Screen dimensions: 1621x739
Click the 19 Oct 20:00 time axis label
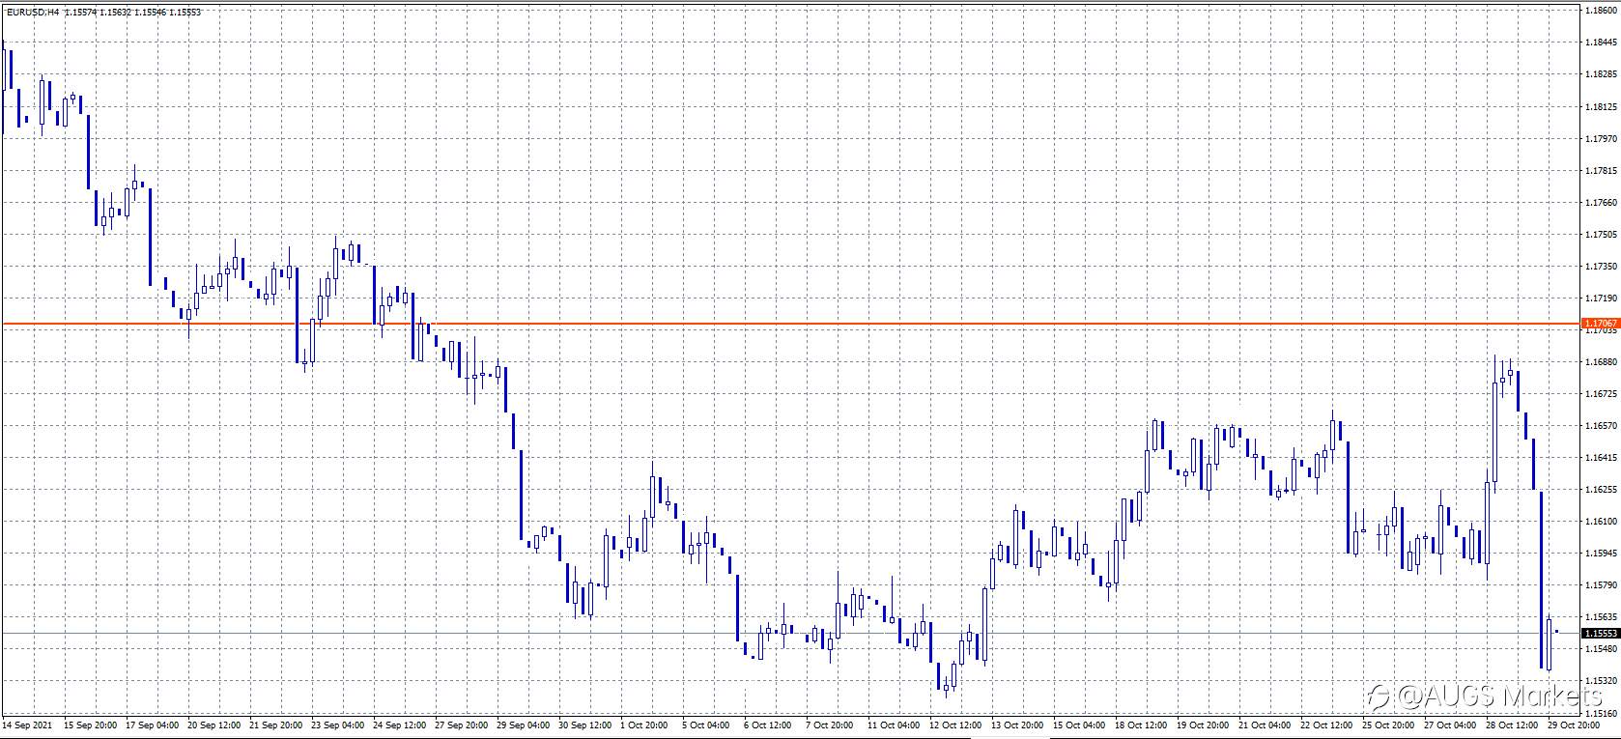pos(1205,724)
